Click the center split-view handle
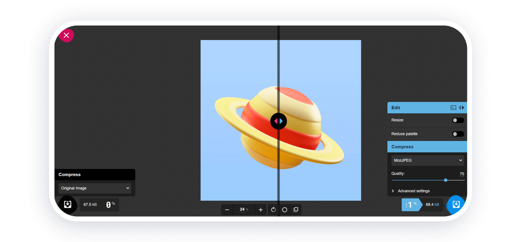 pyautogui.click(x=278, y=121)
